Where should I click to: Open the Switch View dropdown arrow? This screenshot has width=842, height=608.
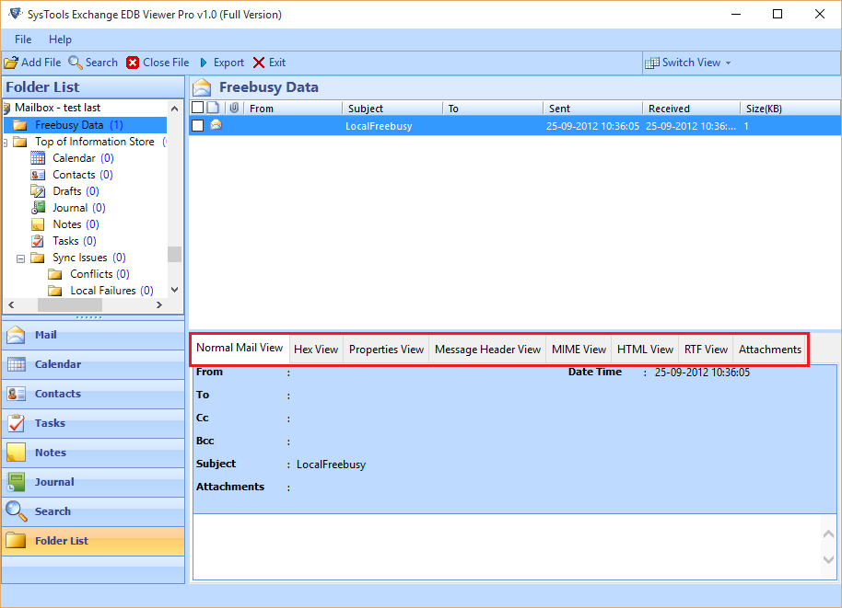pos(728,63)
